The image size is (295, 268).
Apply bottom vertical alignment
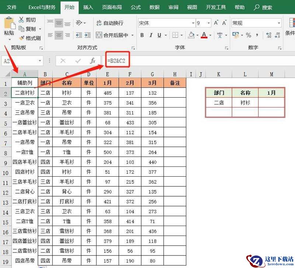(67, 23)
